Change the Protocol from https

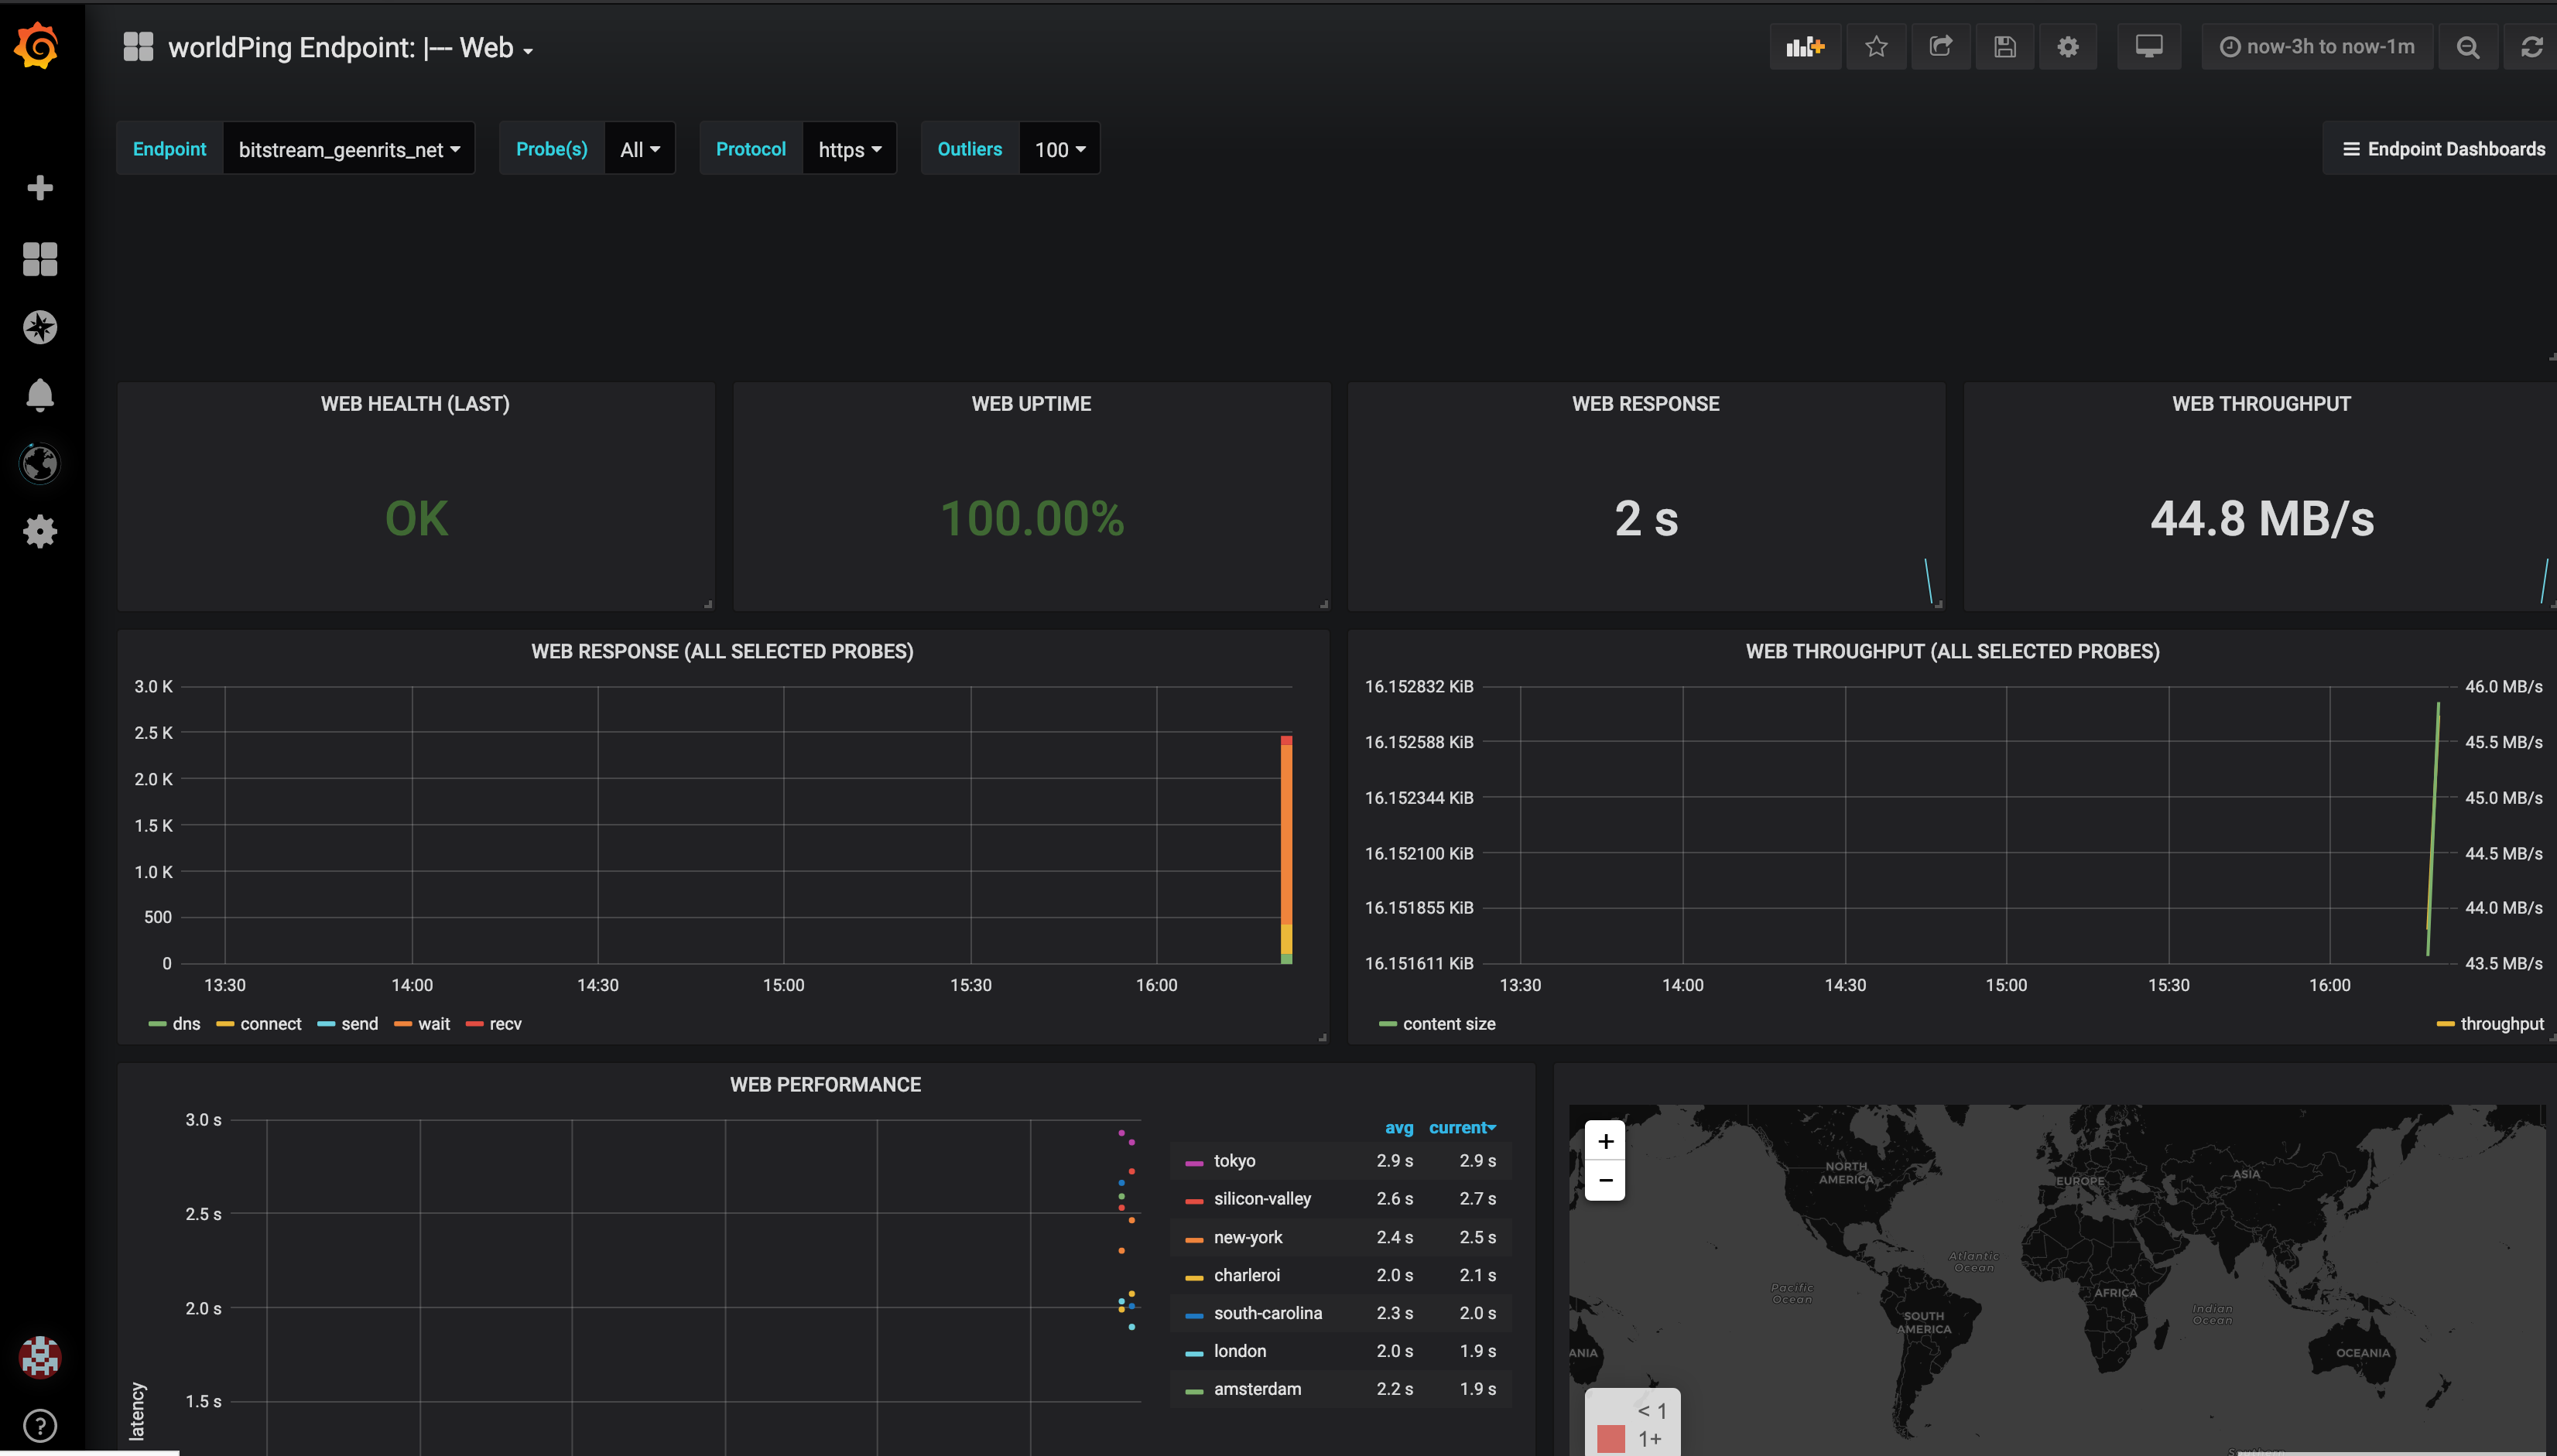849,148
